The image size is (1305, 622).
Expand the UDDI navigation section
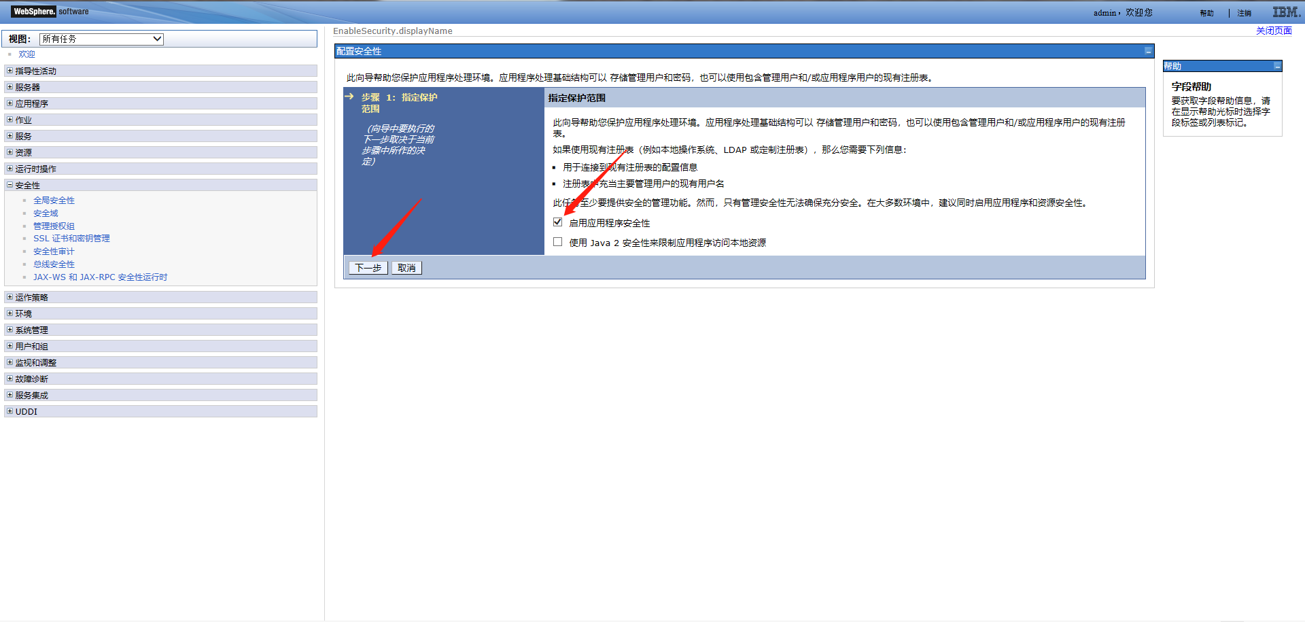(10, 411)
